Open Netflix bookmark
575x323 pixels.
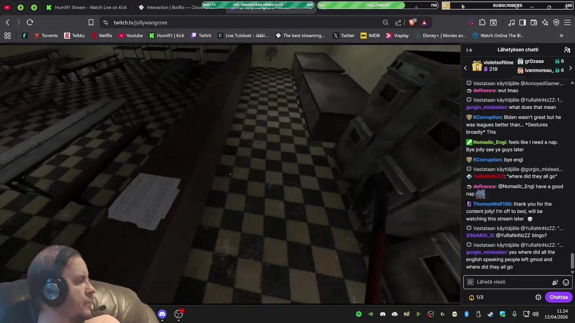pyautogui.click(x=102, y=35)
